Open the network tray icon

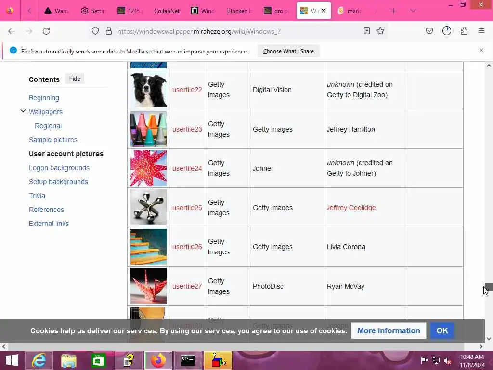tap(436, 361)
